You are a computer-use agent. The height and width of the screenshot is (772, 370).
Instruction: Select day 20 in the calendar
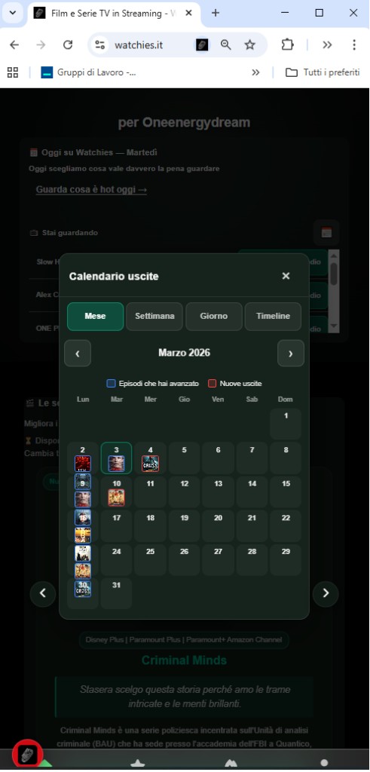tap(218, 525)
